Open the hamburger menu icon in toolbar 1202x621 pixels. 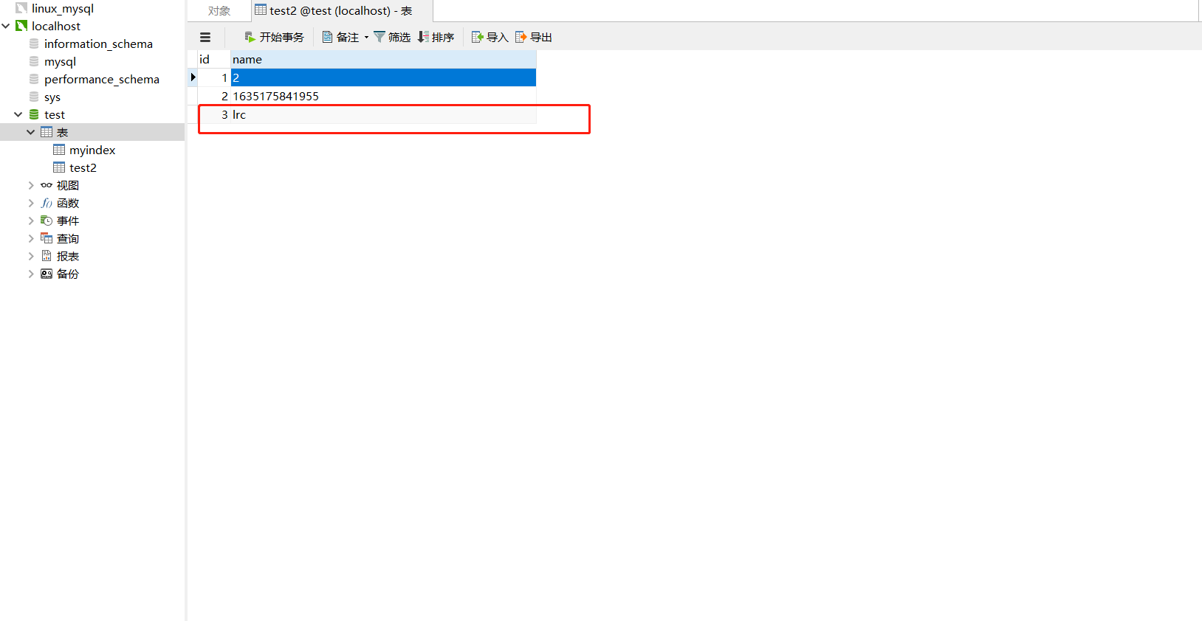(x=205, y=37)
